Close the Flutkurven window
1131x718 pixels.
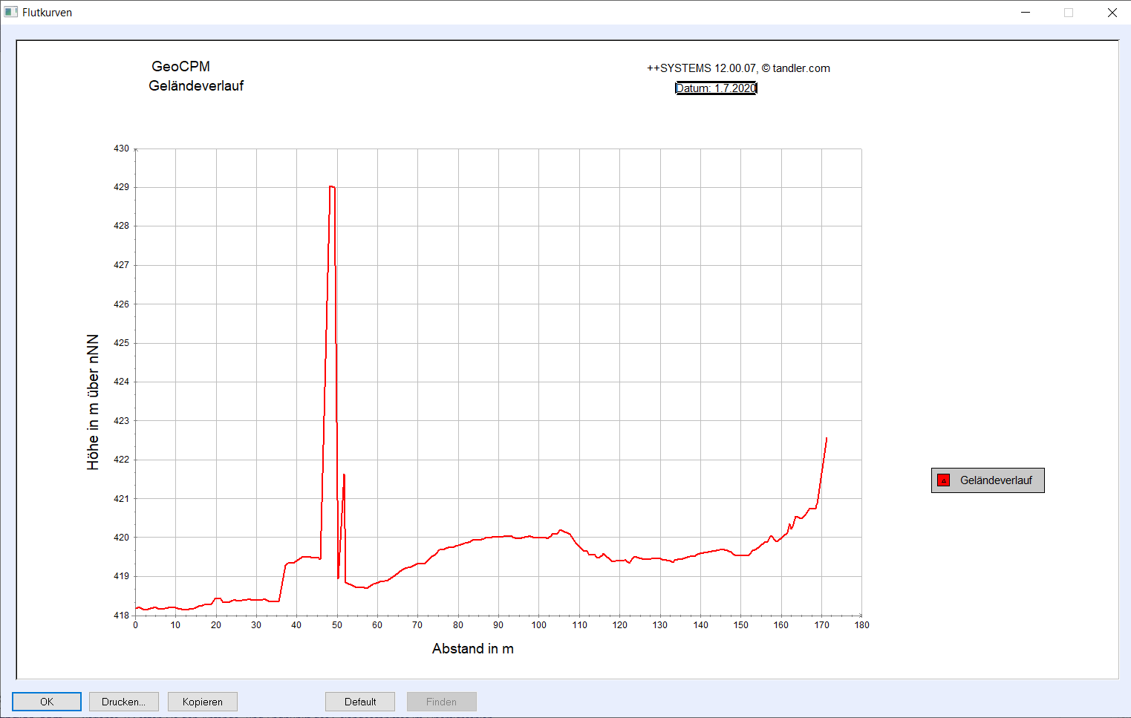1112,13
